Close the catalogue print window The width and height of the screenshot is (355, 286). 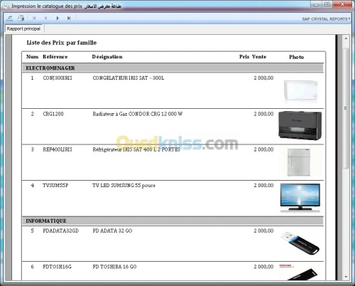[x=342, y=4]
